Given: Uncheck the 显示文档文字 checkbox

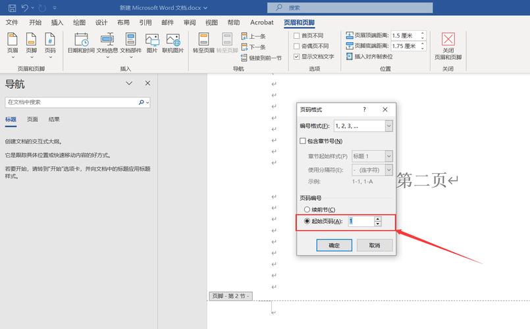Looking at the screenshot, I should tap(297, 57).
